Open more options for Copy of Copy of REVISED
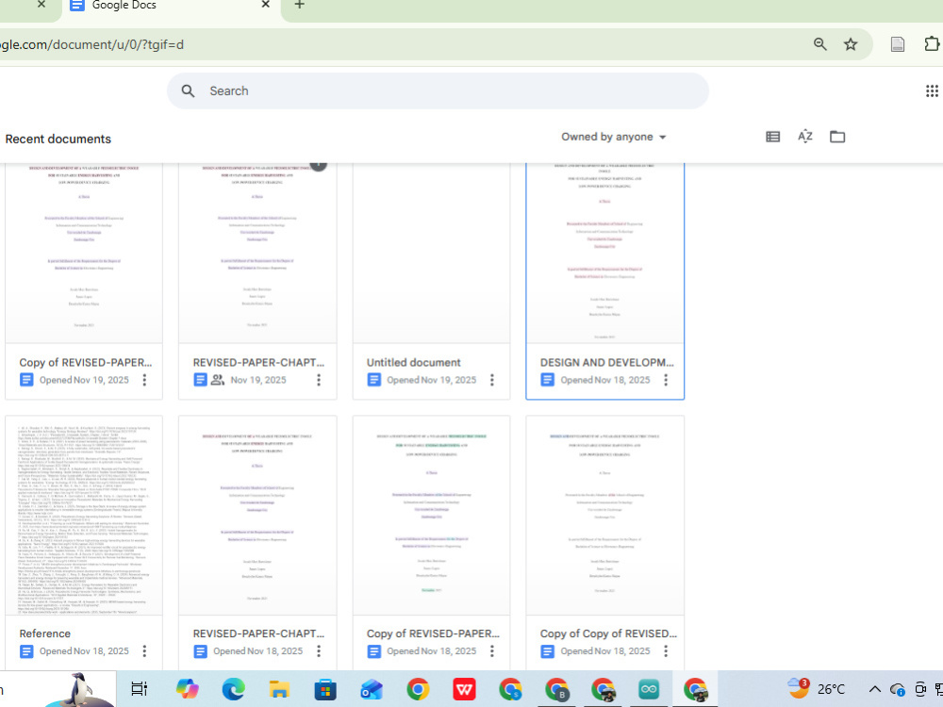The height and width of the screenshot is (707, 943). [x=666, y=651]
